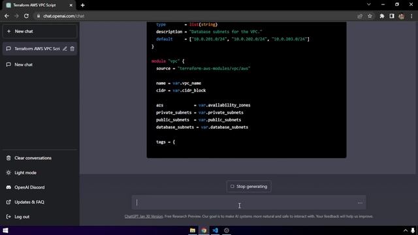This screenshot has width=418, height=235.
Task: Click Clear conversations
Action: (39, 158)
